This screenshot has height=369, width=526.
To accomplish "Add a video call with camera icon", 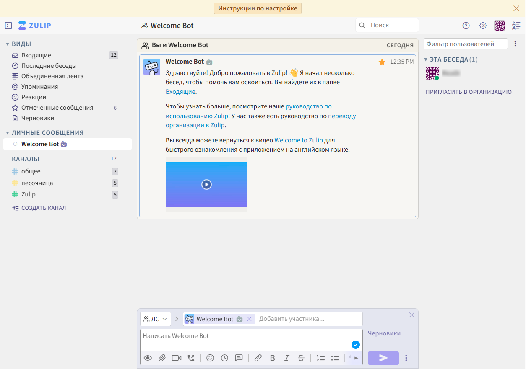I will coord(177,358).
